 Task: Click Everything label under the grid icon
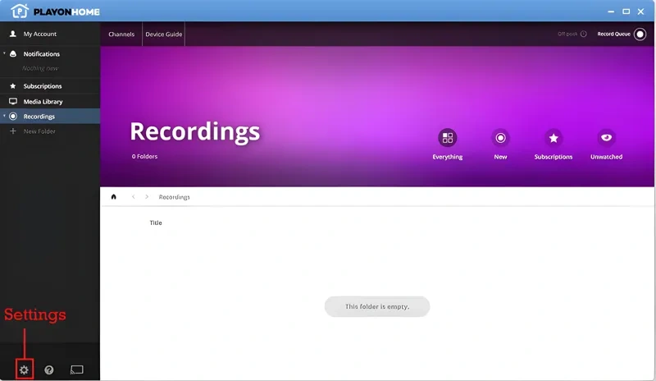tap(447, 157)
